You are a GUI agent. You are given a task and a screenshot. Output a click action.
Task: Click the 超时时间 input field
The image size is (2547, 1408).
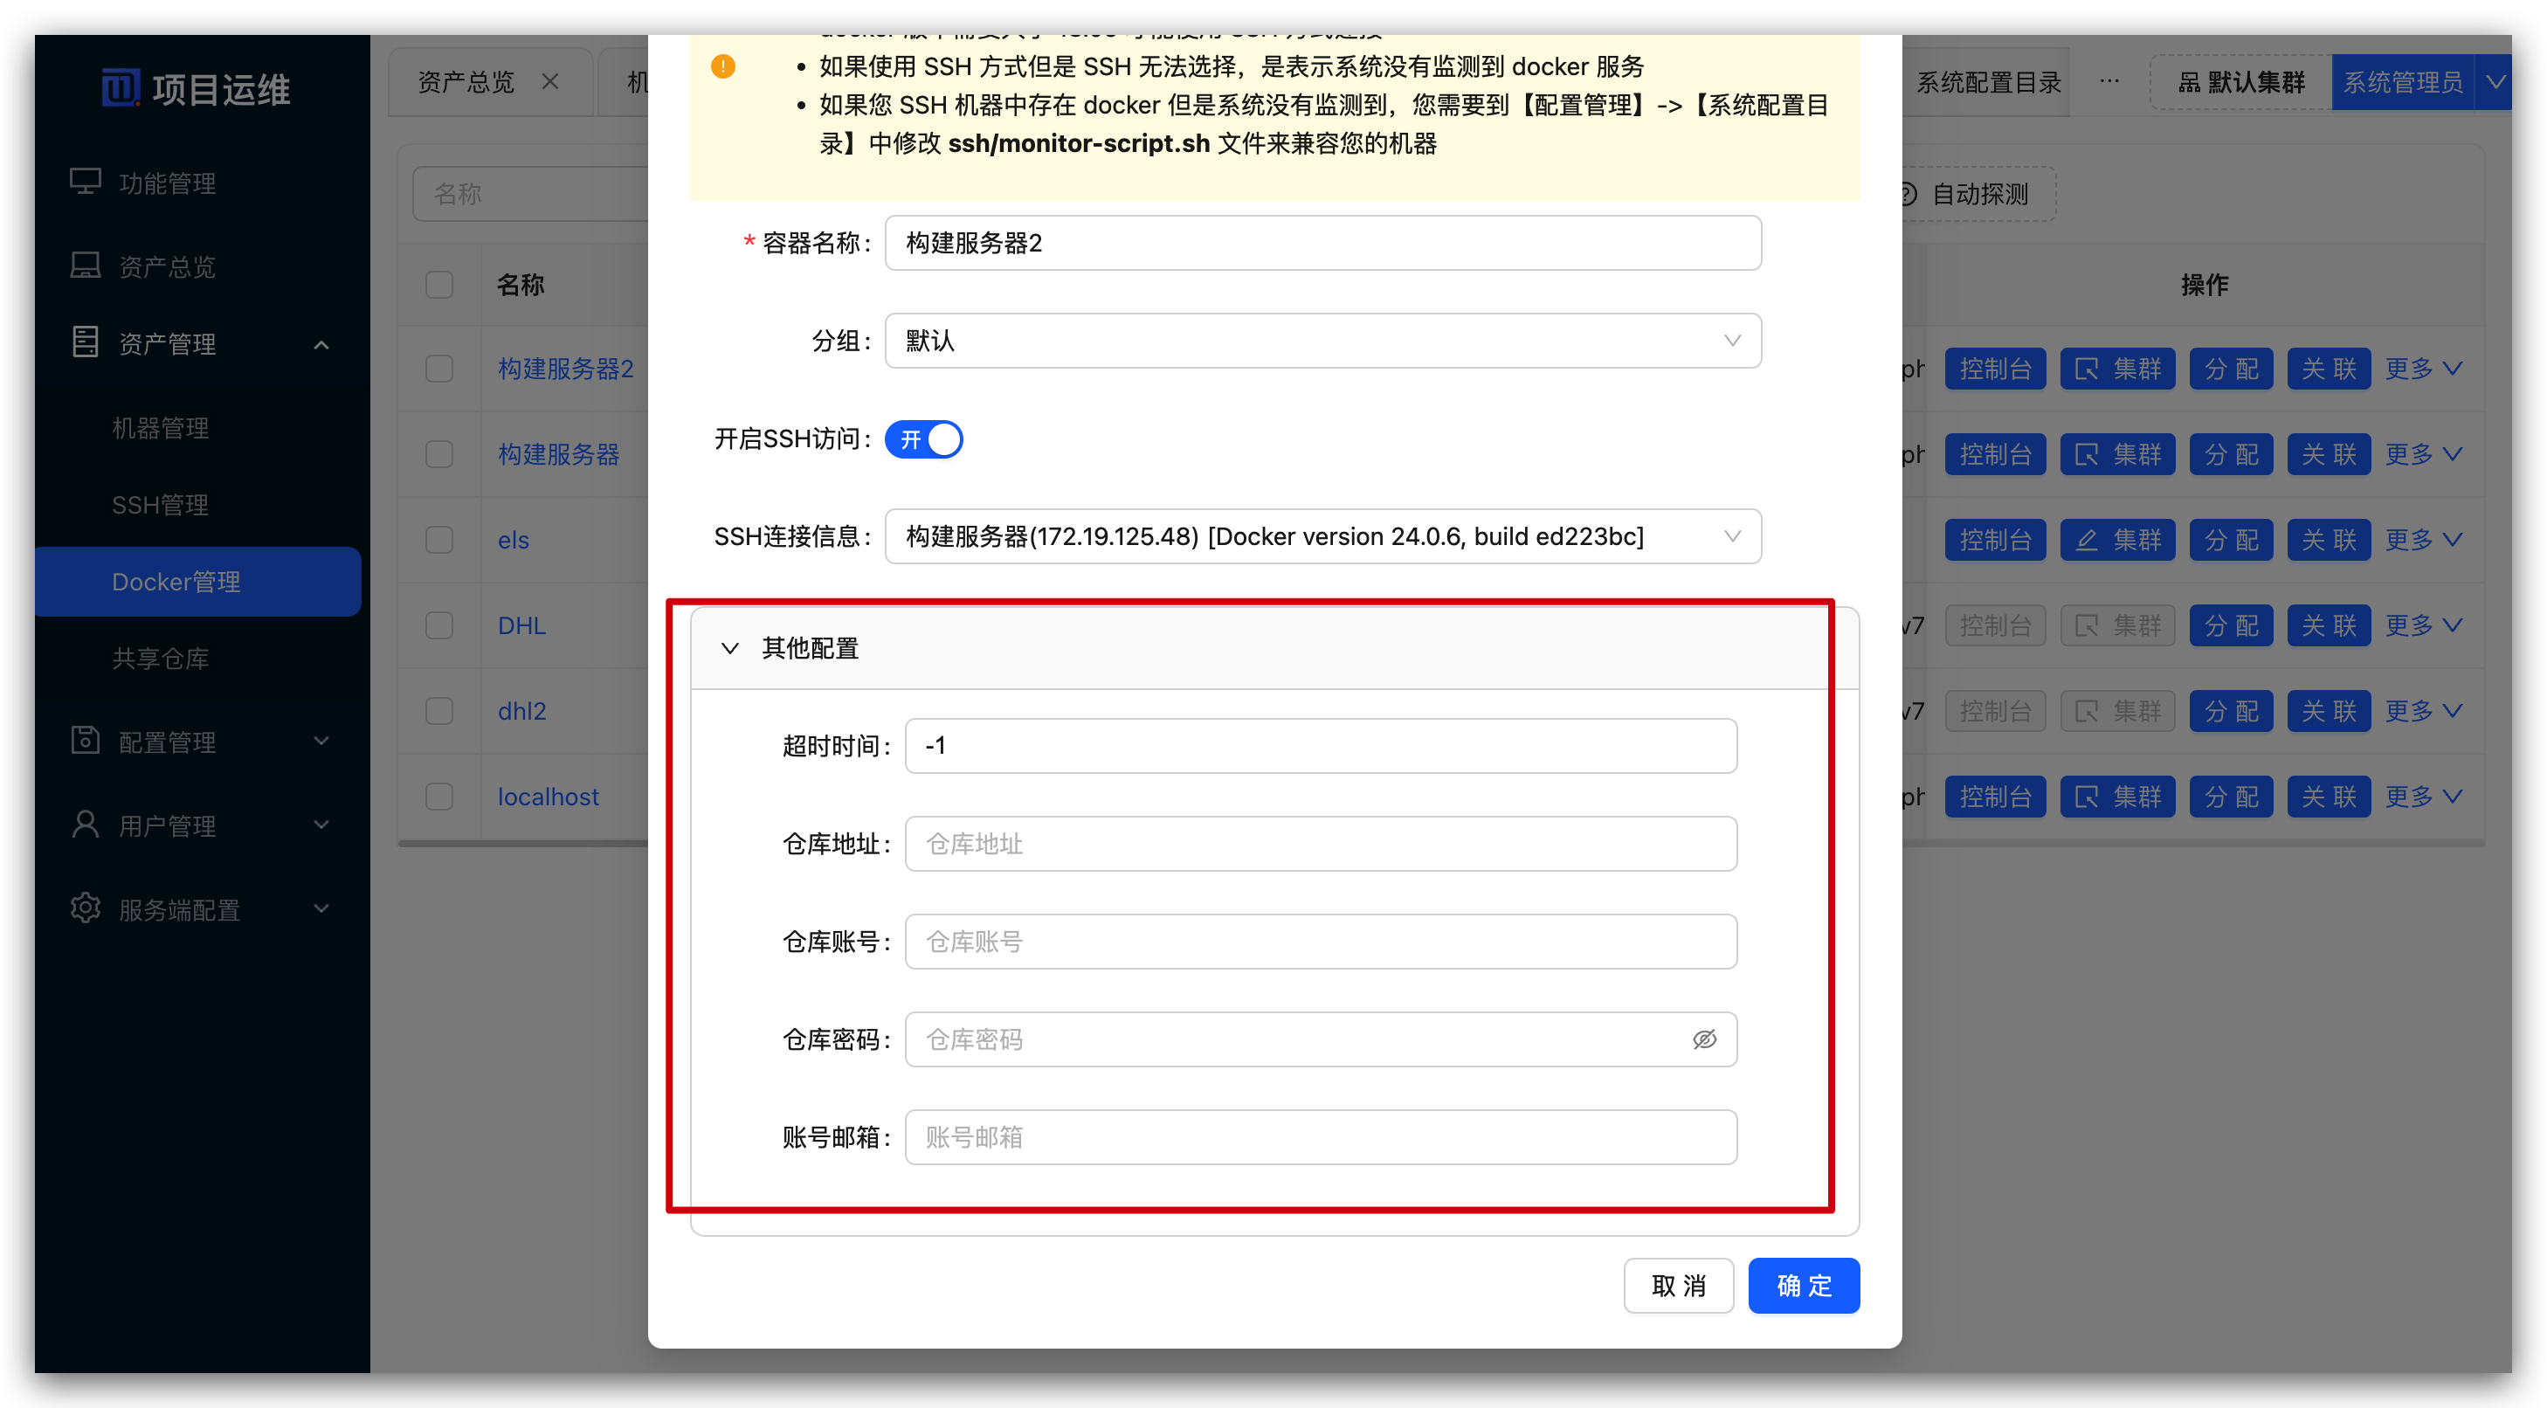pyautogui.click(x=1320, y=746)
